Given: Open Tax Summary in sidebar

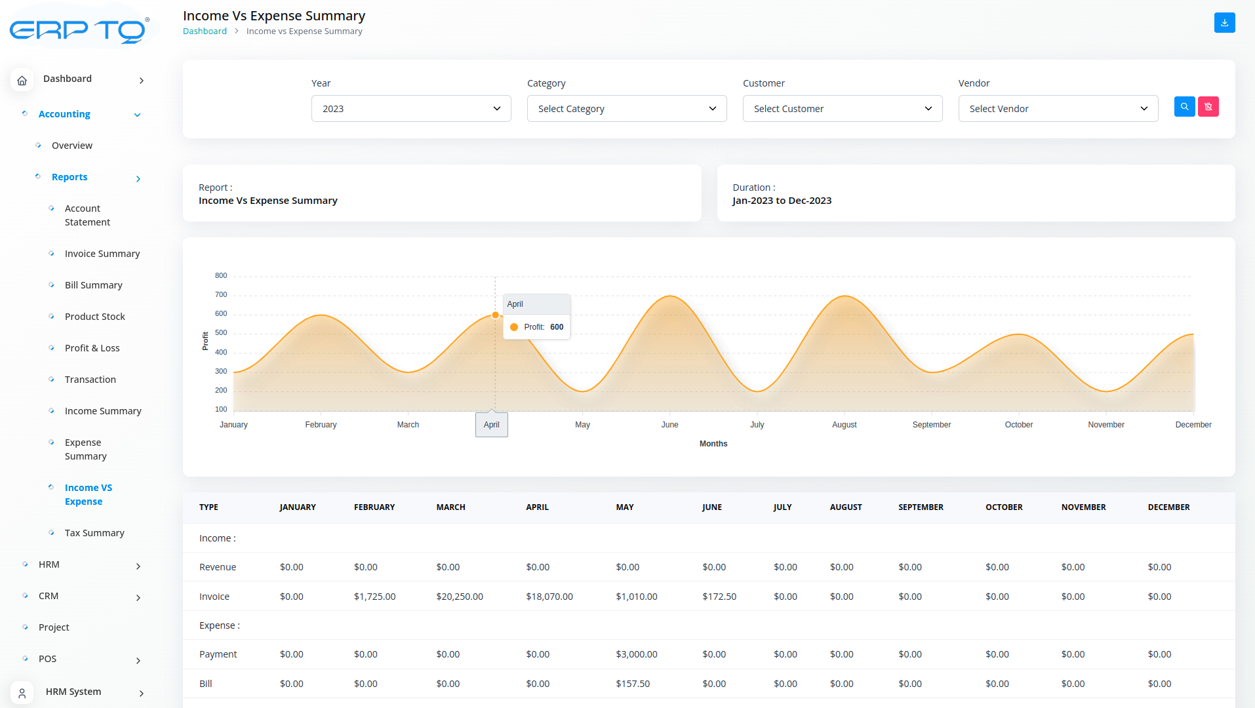Looking at the screenshot, I should (x=94, y=533).
